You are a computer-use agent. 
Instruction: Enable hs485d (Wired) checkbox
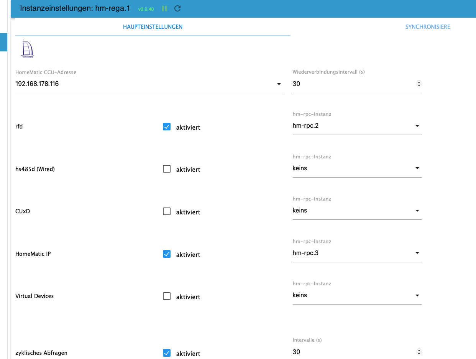coord(167,169)
